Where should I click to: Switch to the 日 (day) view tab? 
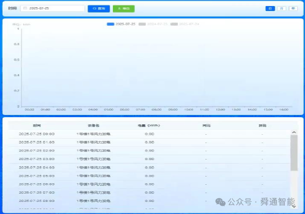[x=270, y=8]
